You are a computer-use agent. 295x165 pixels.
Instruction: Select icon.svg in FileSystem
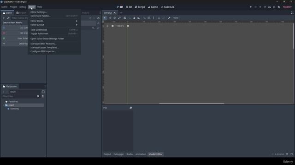pos(14,109)
